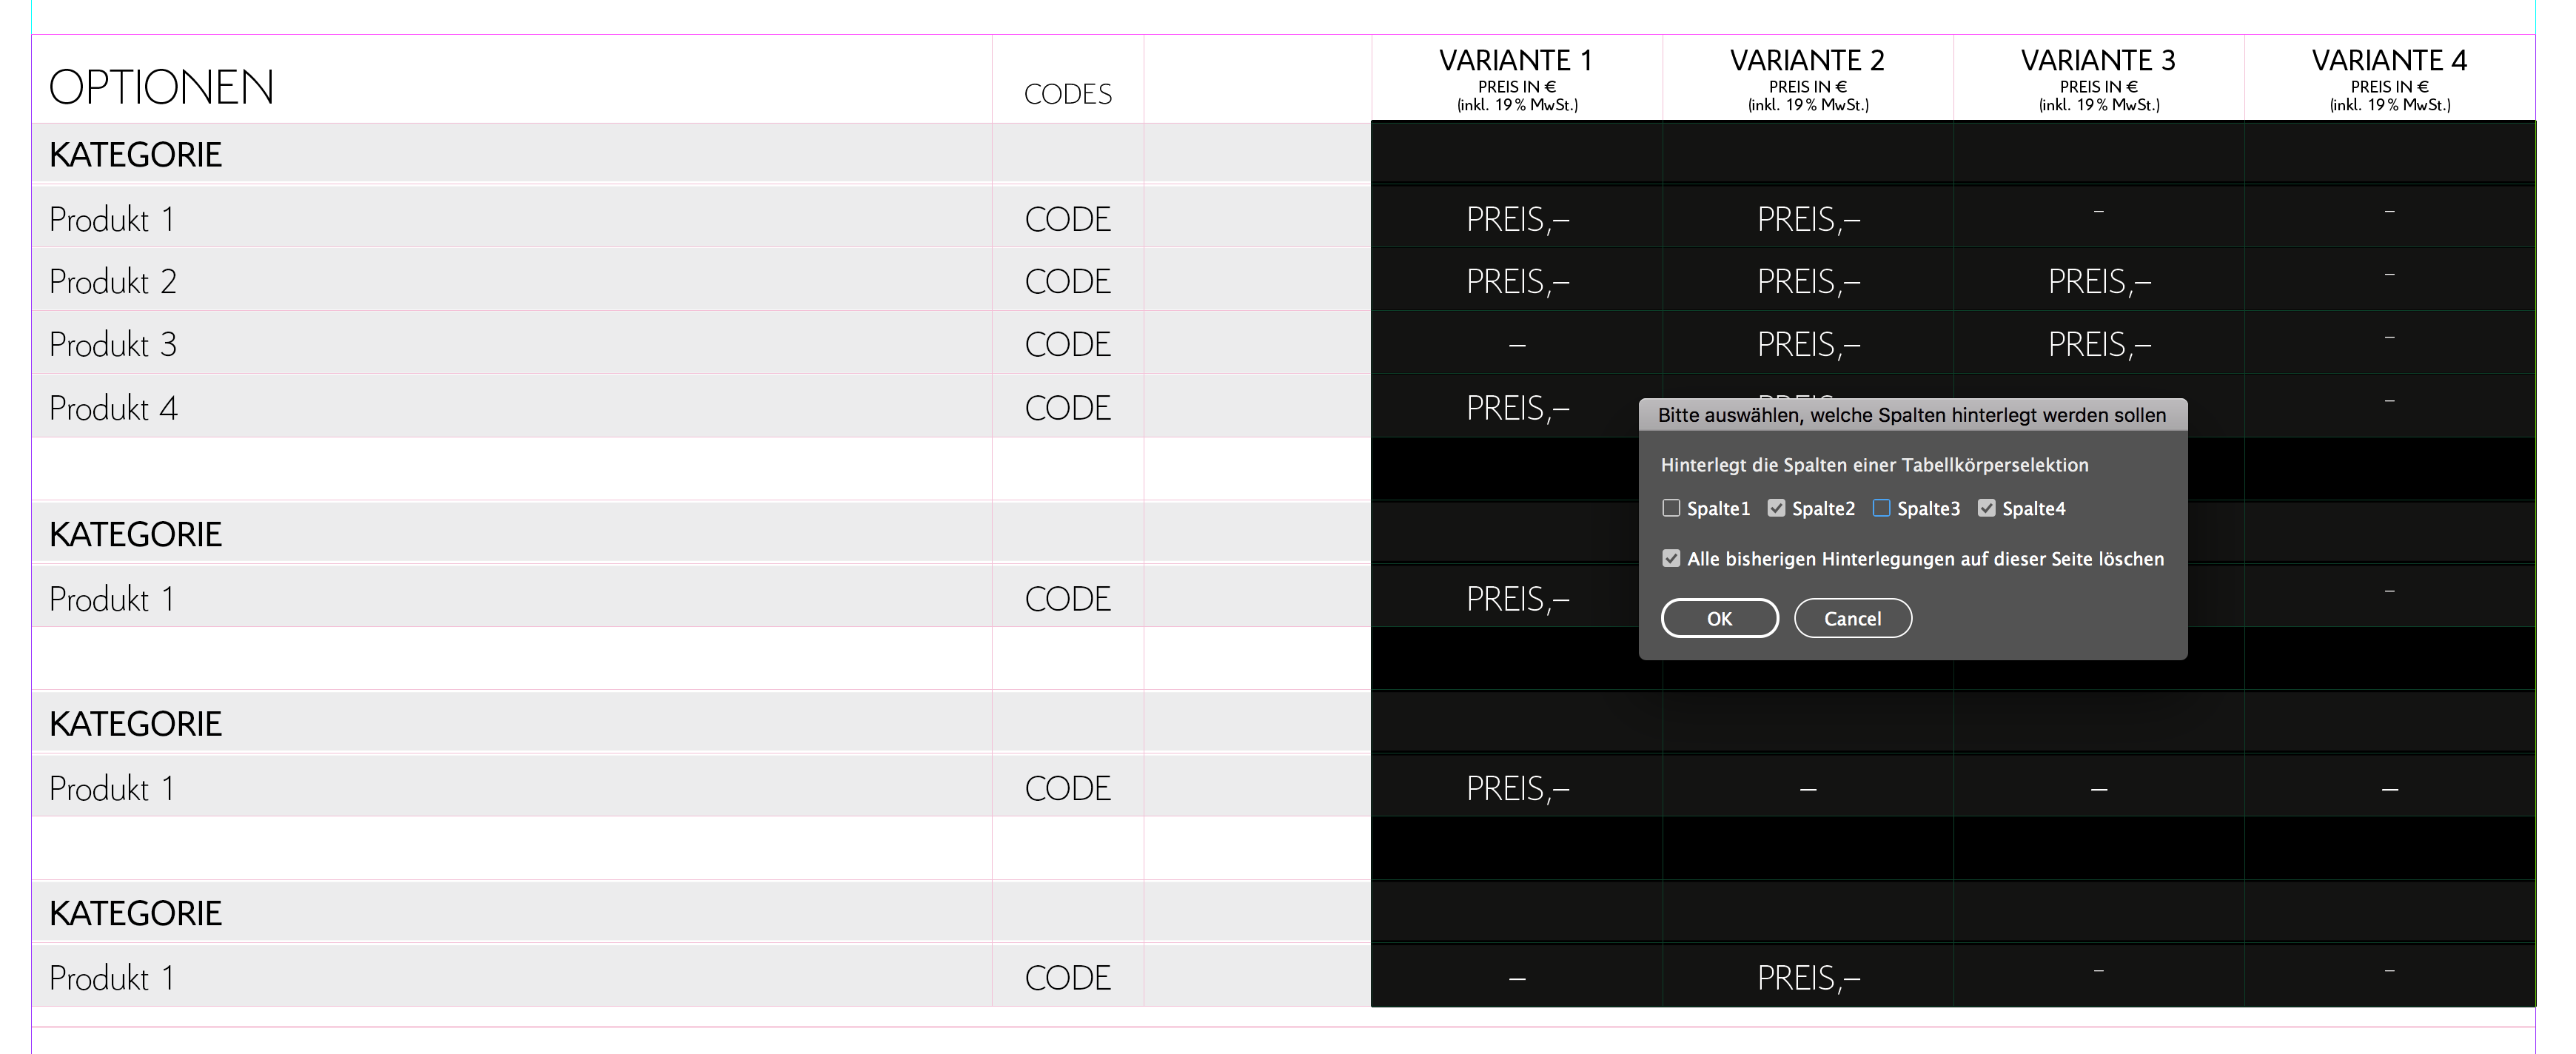Image resolution: width=2576 pixels, height=1054 pixels.
Task: Select the VARIANTE 1 header cell
Action: coord(1517,79)
